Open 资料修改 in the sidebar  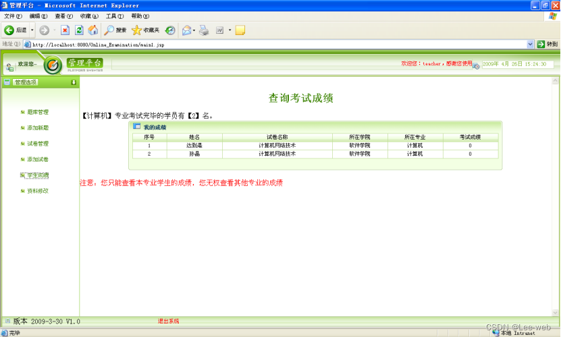[x=38, y=191]
